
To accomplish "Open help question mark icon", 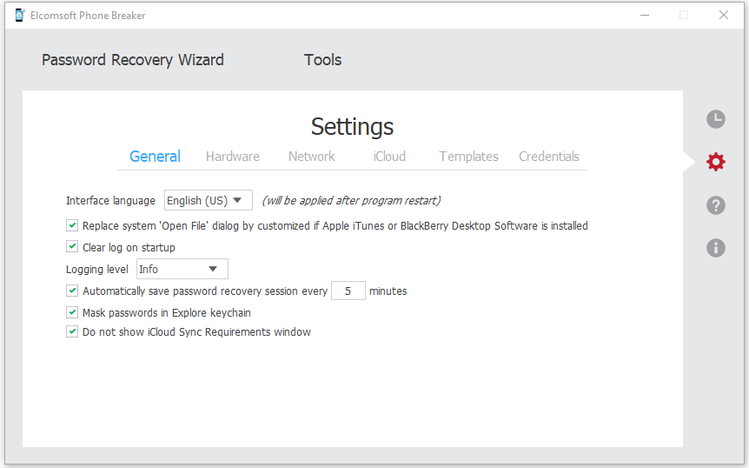I will tap(715, 205).
